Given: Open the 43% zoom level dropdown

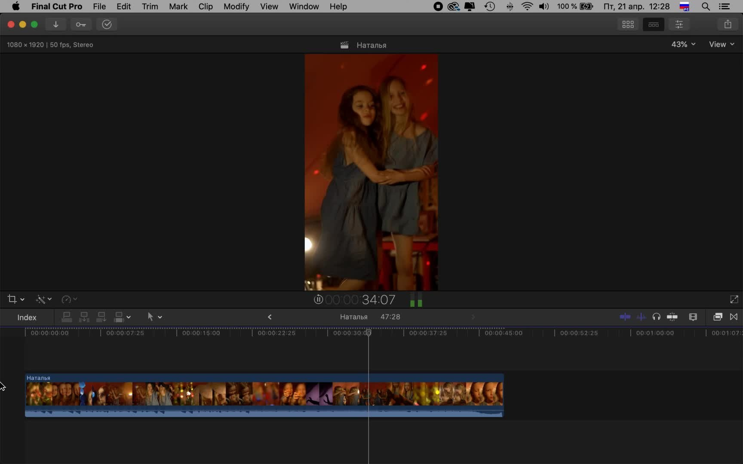Looking at the screenshot, I should click(683, 44).
